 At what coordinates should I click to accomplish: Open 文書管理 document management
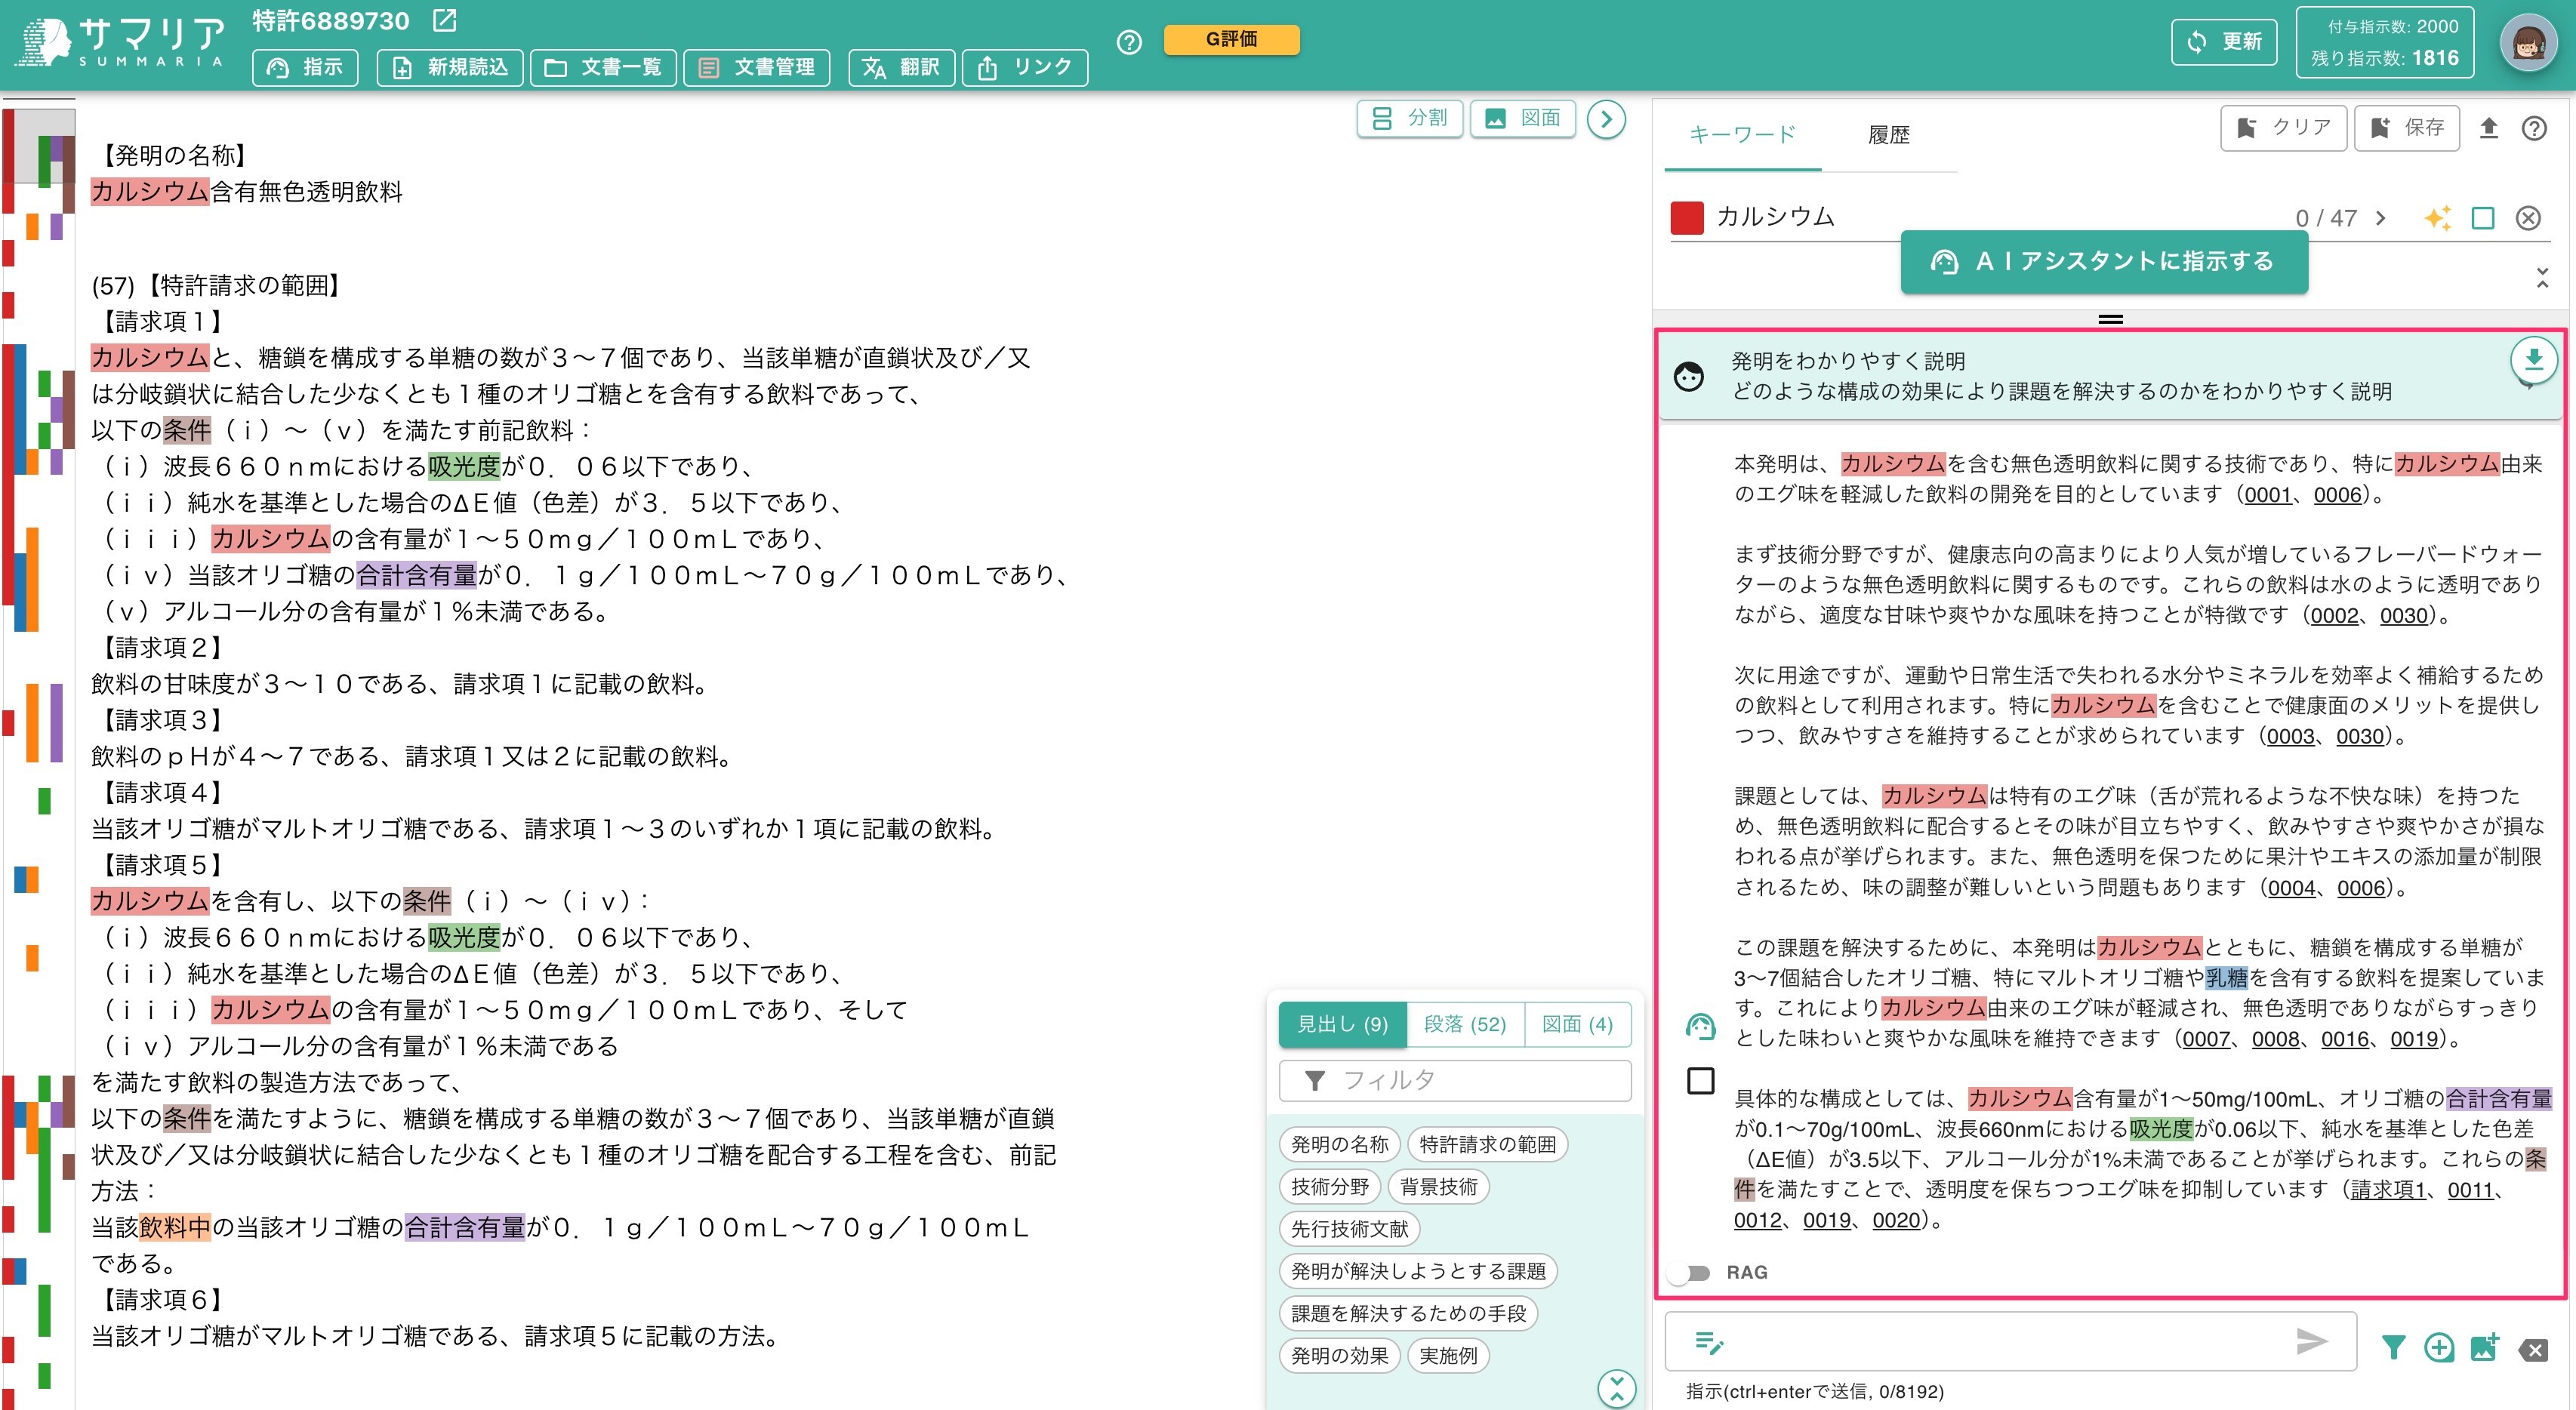coord(756,67)
